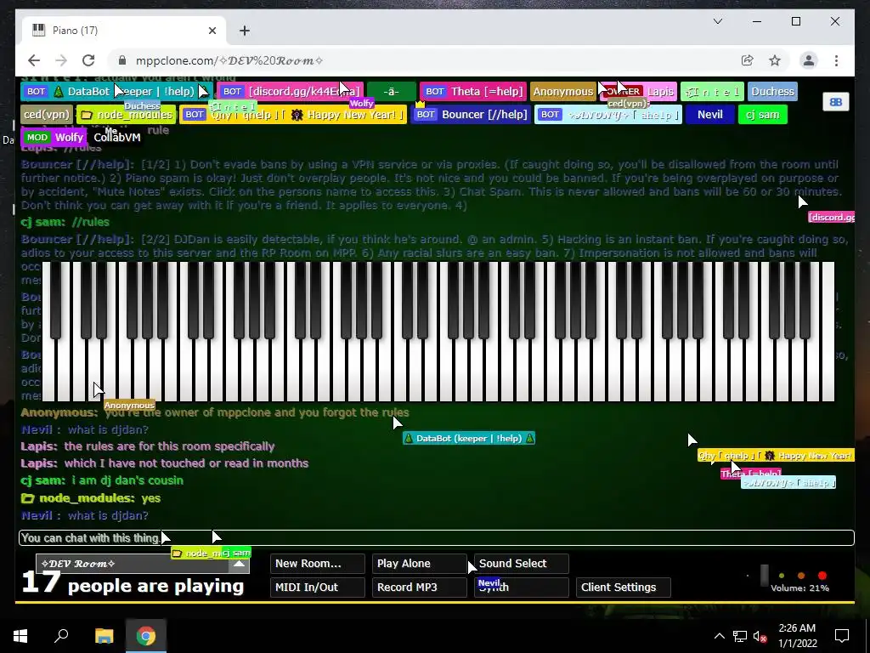The width and height of the screenshot is (870, 653).
Task: Open Windows taskbar search
Action: pos(61,636)
